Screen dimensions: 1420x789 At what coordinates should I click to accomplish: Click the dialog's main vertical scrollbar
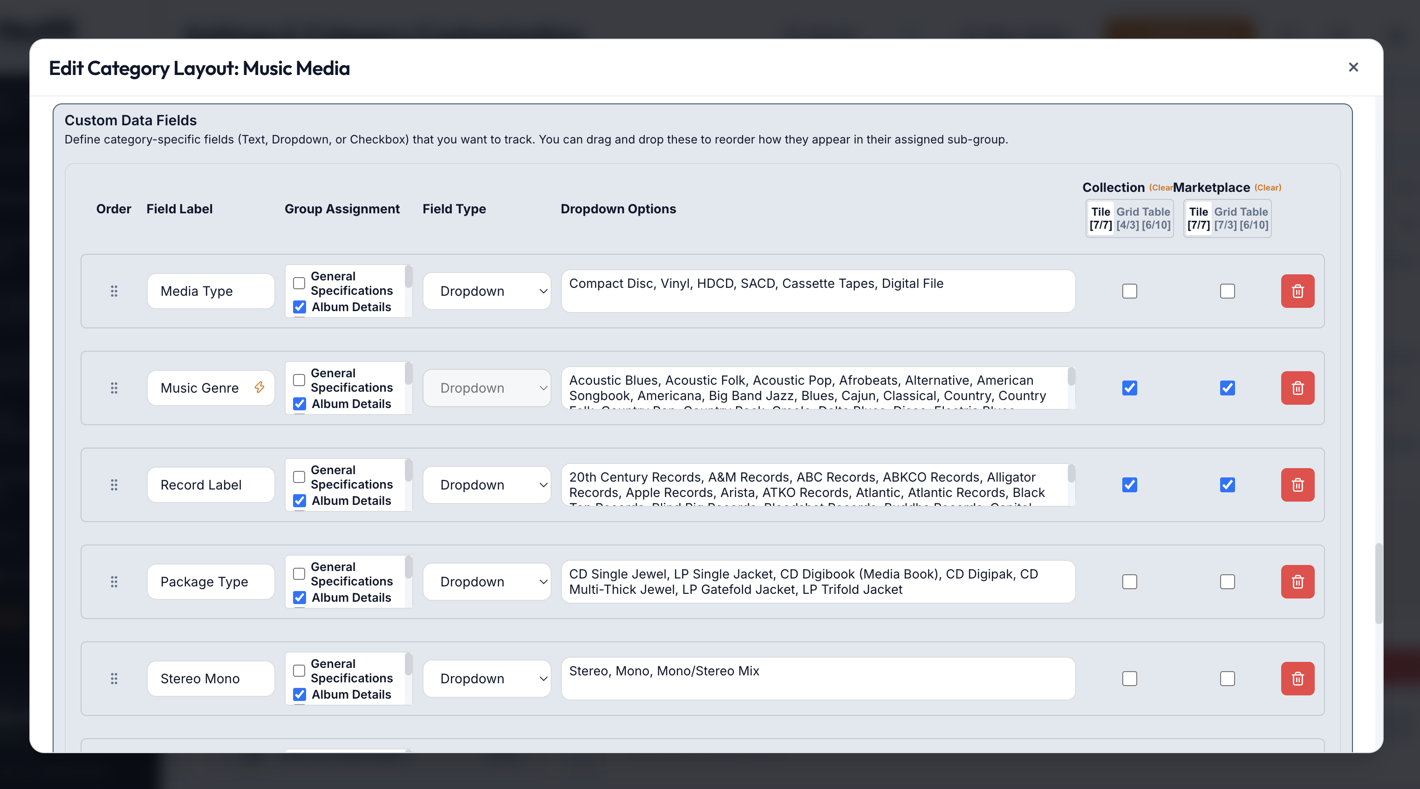(1379, 583)
